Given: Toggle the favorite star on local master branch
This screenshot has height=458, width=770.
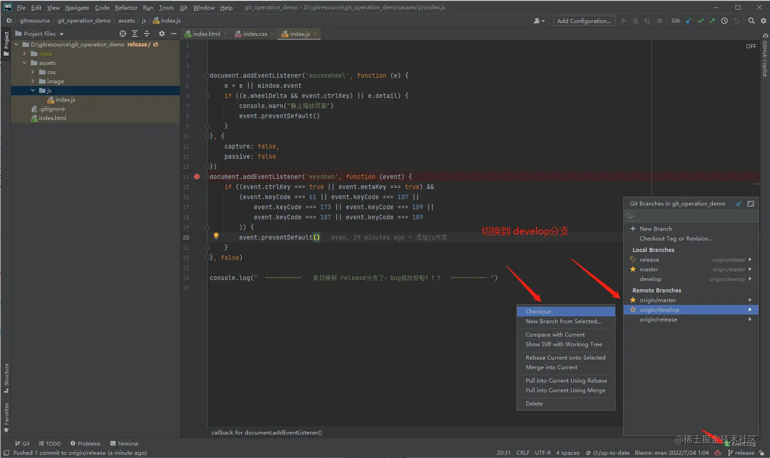Looking at the screenshot, I should click(x=633, y=269).
